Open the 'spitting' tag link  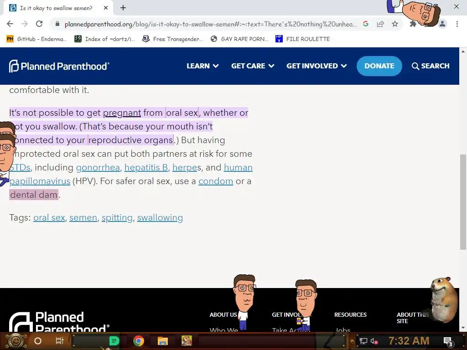(117, 217)
